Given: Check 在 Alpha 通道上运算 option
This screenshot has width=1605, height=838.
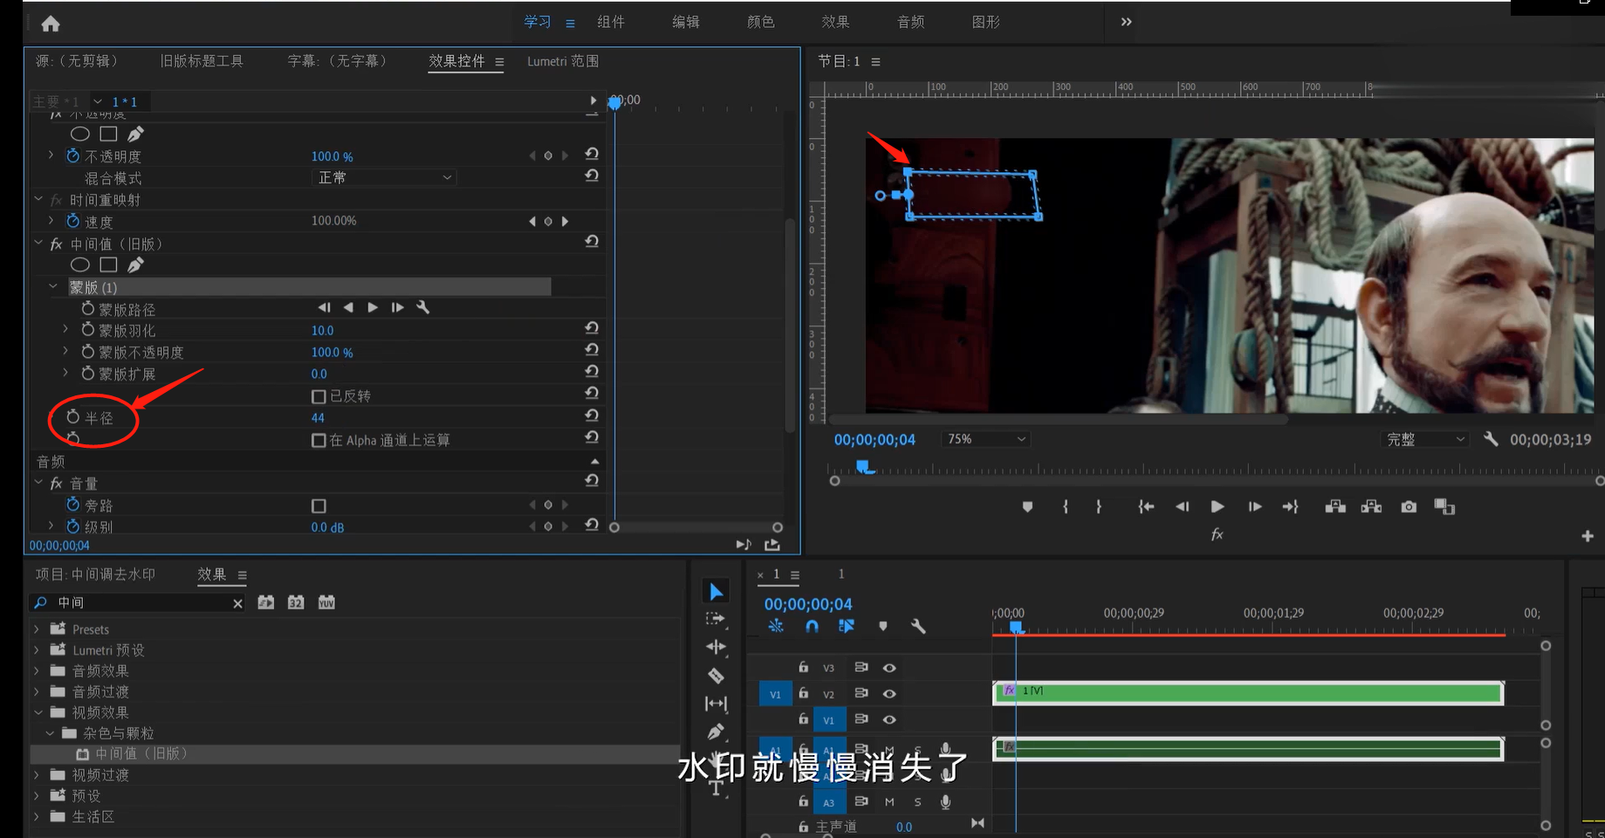Looking at the screenshot, I should 319,440.
